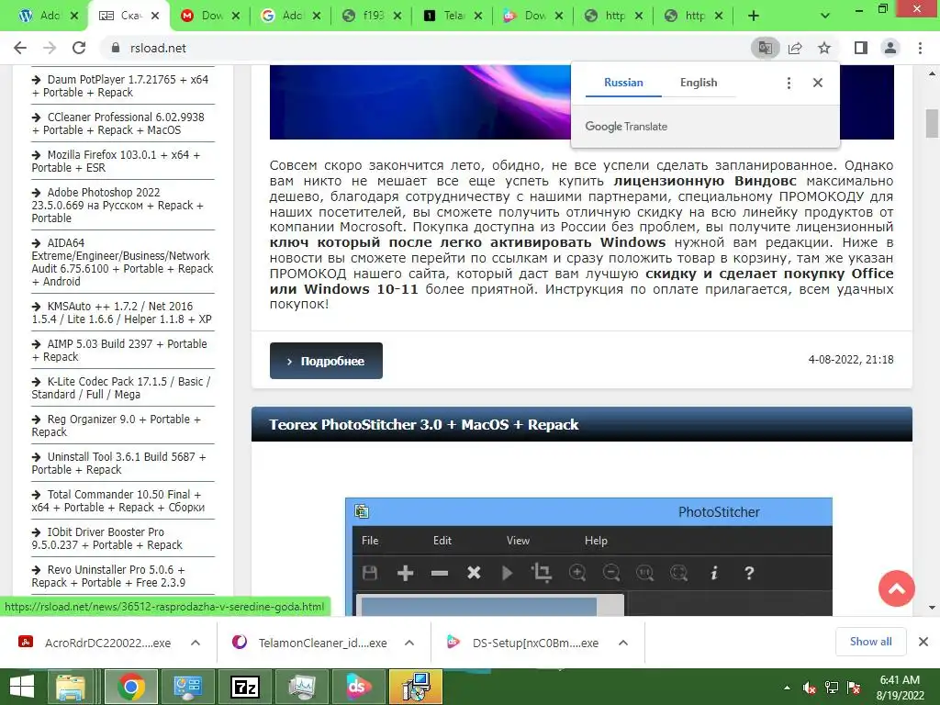Screen dimensions: 940x705
Task: Open Teorex PhotoStitcher 3.0 article heading
Action: tap(423, 424)
